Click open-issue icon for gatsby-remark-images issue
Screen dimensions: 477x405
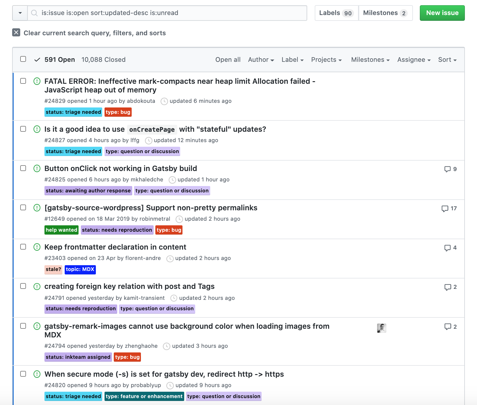point(37,326)
